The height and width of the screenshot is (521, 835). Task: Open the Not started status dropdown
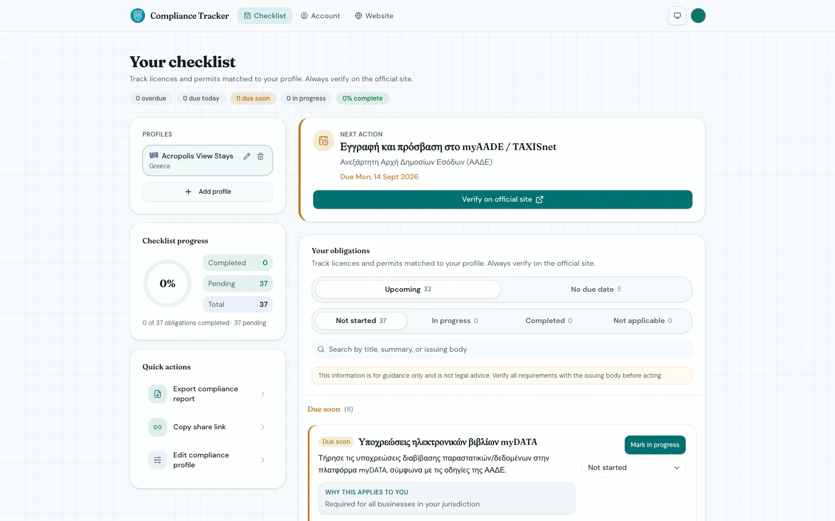[634, 468]
